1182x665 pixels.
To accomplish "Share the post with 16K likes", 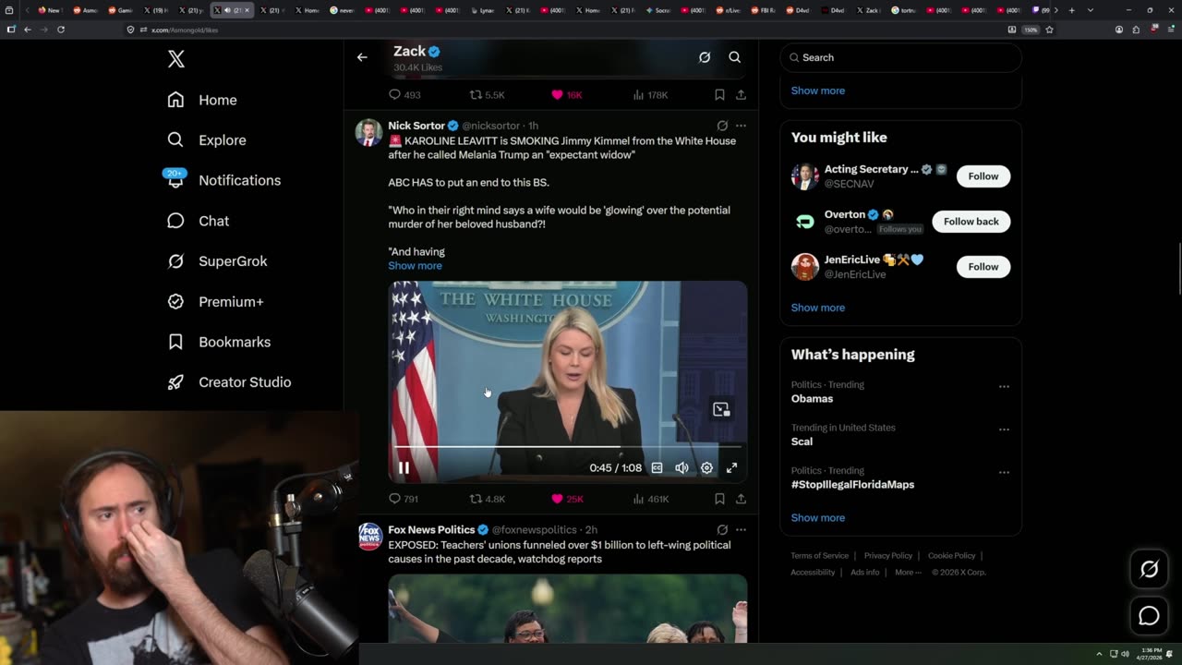I will [x=741, y=95].
